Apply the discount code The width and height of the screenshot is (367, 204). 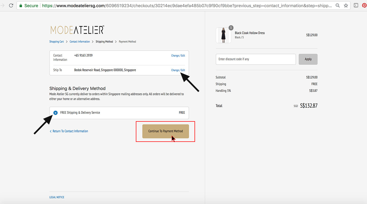pos(308,59)
